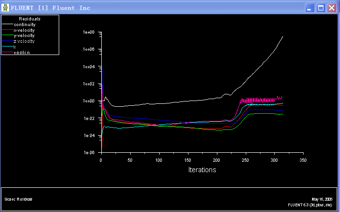The image size is (340, 212).
Task: Click the 1e+08 y-axis tick label
Action: click(89, 32)
